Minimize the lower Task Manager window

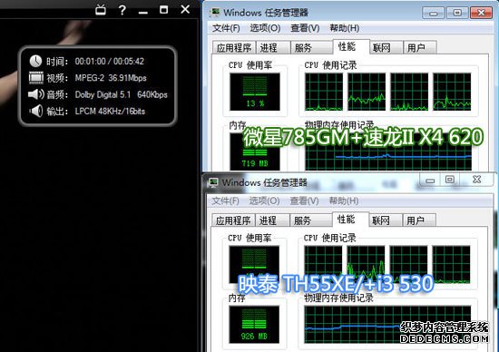click(430, 181)
